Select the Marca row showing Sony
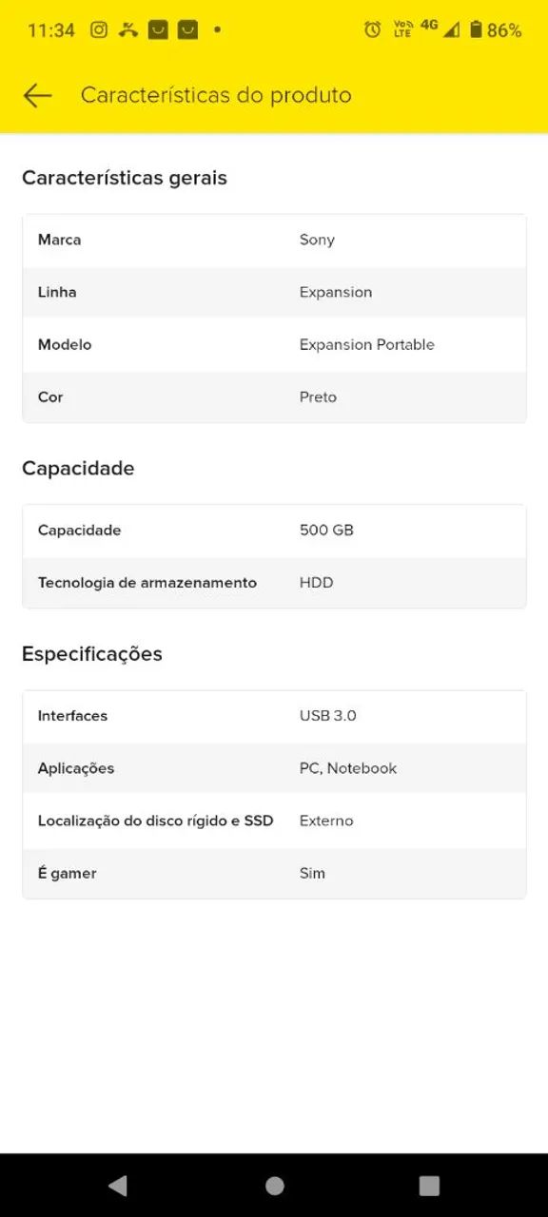The image size is (548, 1217). (x=274, y=240)
